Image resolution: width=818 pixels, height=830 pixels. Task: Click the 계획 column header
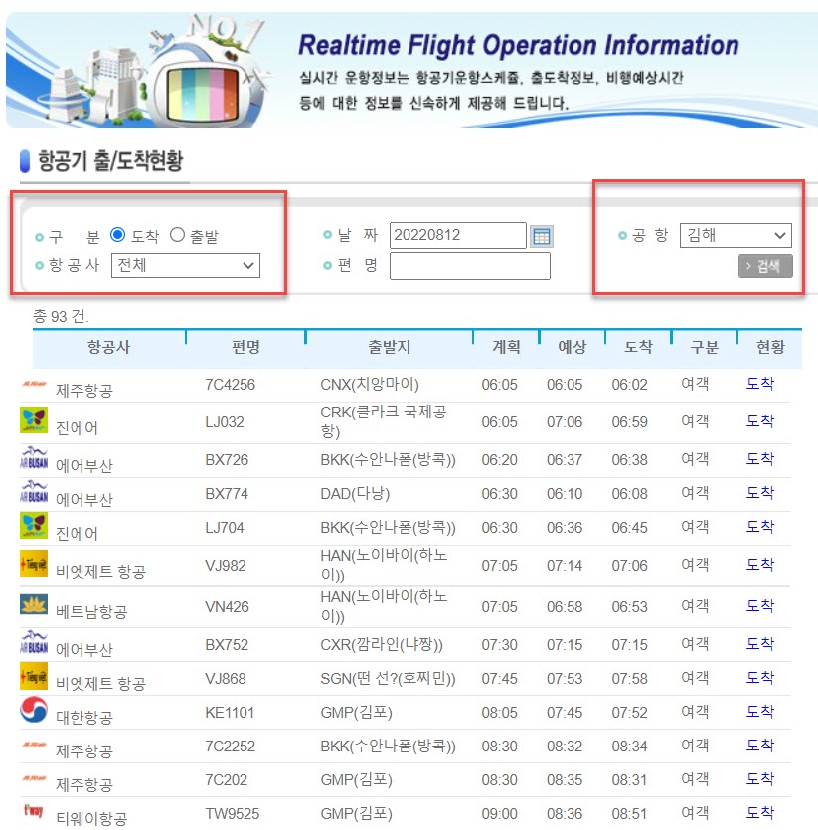(x=506, y=347)
